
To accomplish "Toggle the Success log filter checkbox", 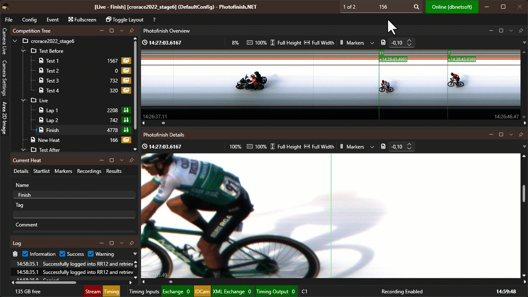I will [x=62, y=254].
